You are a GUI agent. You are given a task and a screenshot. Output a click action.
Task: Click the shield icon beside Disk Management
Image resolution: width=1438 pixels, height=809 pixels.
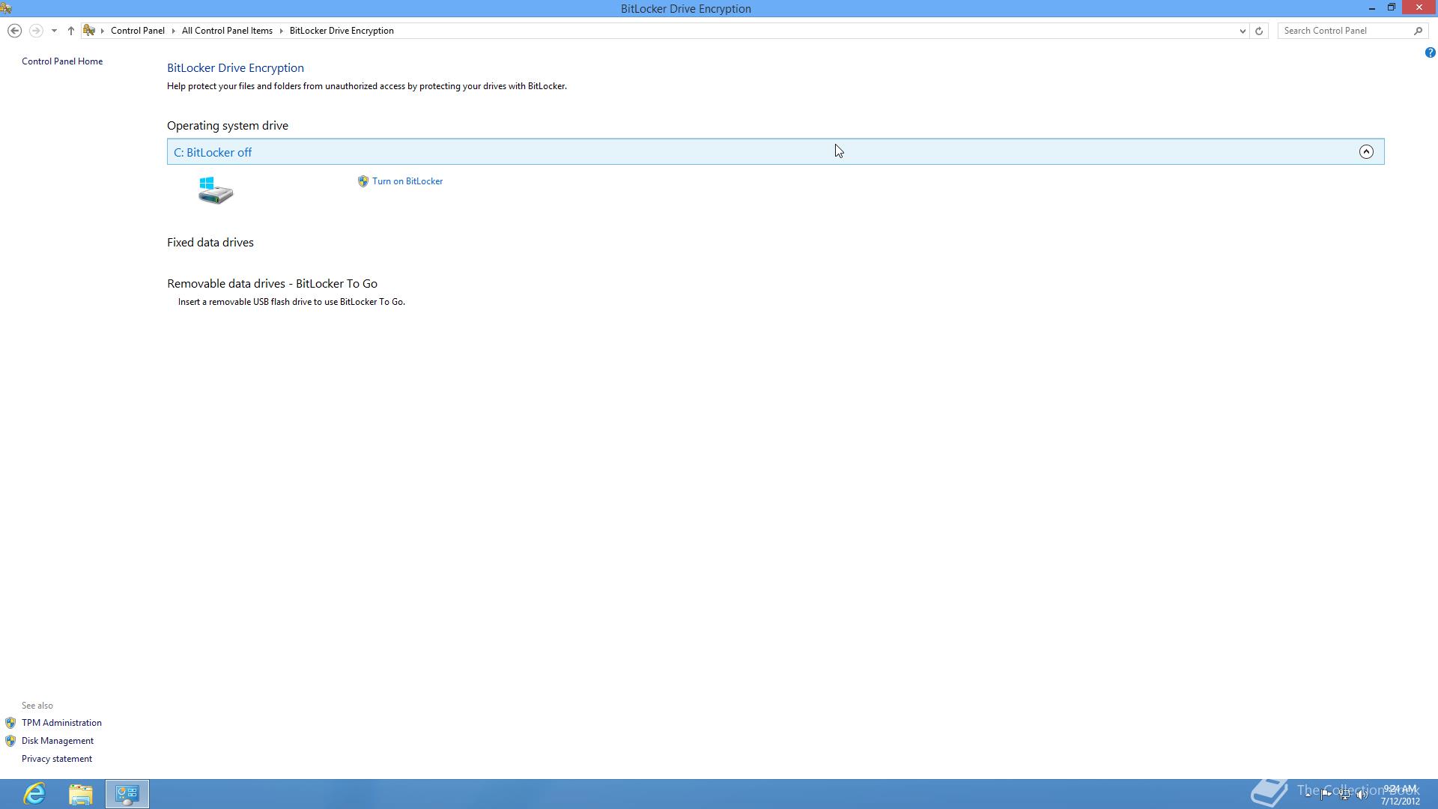point(10,741)
